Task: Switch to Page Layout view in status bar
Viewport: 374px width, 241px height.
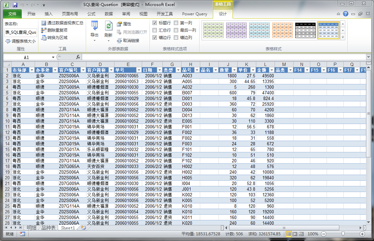Action: 295,234
